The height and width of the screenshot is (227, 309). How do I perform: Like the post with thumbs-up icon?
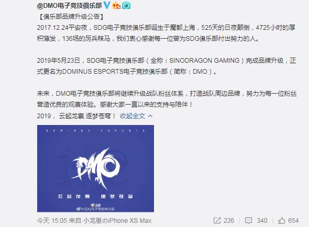(282, 221)
